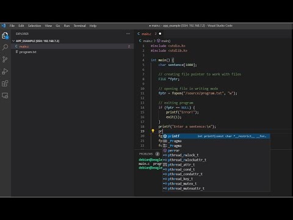
Task: Choose pthread_condattr_t suggestion
Action: coord(216,174)
